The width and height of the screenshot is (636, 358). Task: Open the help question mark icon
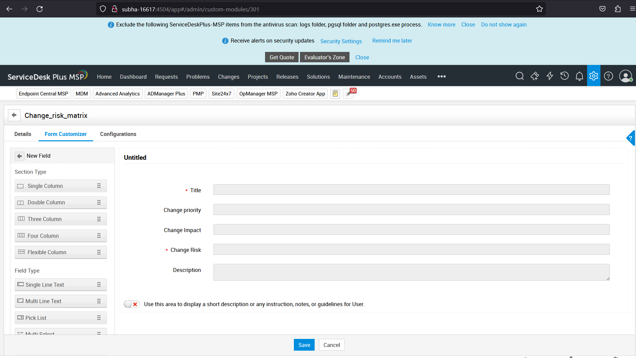(608, 76)
